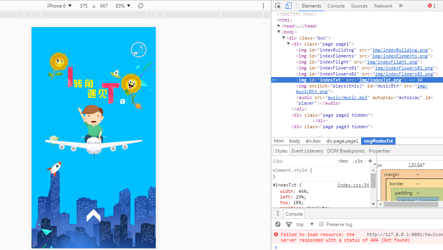Enable the Preserve log checkbox
Image resolution: width=443 pixels, height=250 pixels.
[321, 224]
